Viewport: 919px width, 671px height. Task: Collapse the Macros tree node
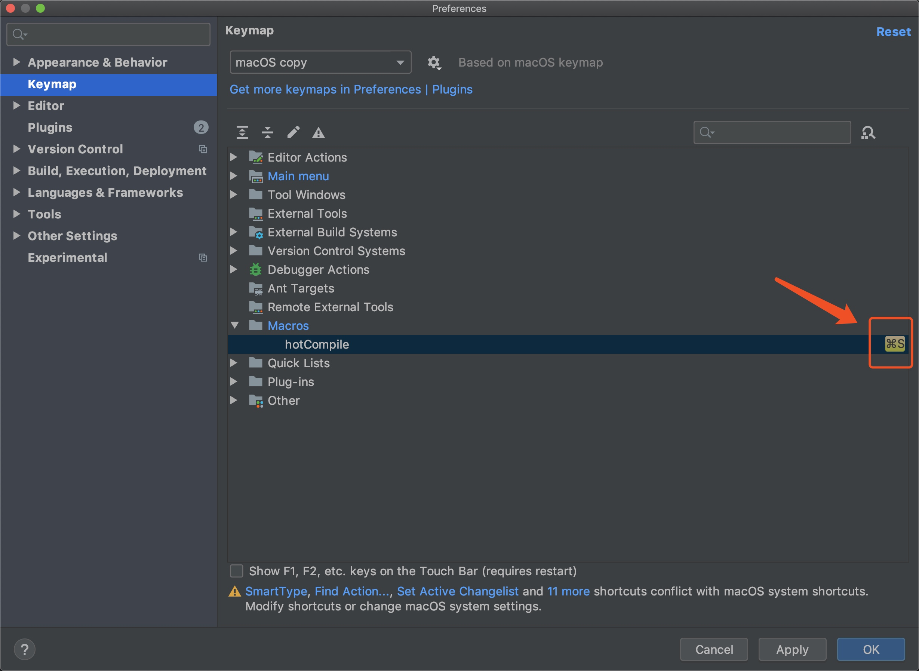235,325
